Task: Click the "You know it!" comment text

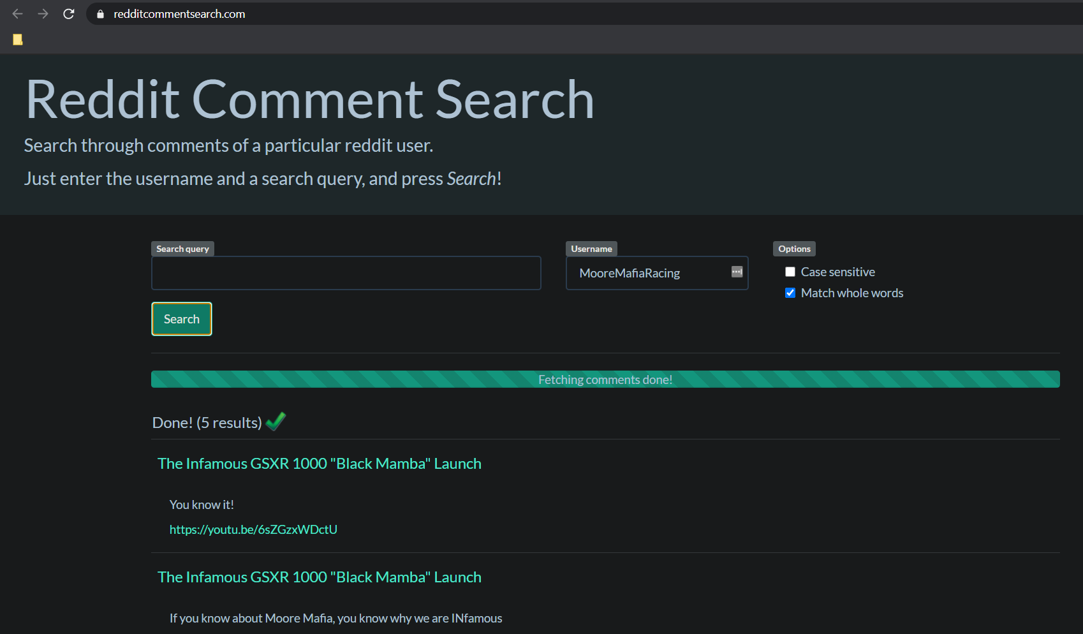Action: (x=202, y=505)
